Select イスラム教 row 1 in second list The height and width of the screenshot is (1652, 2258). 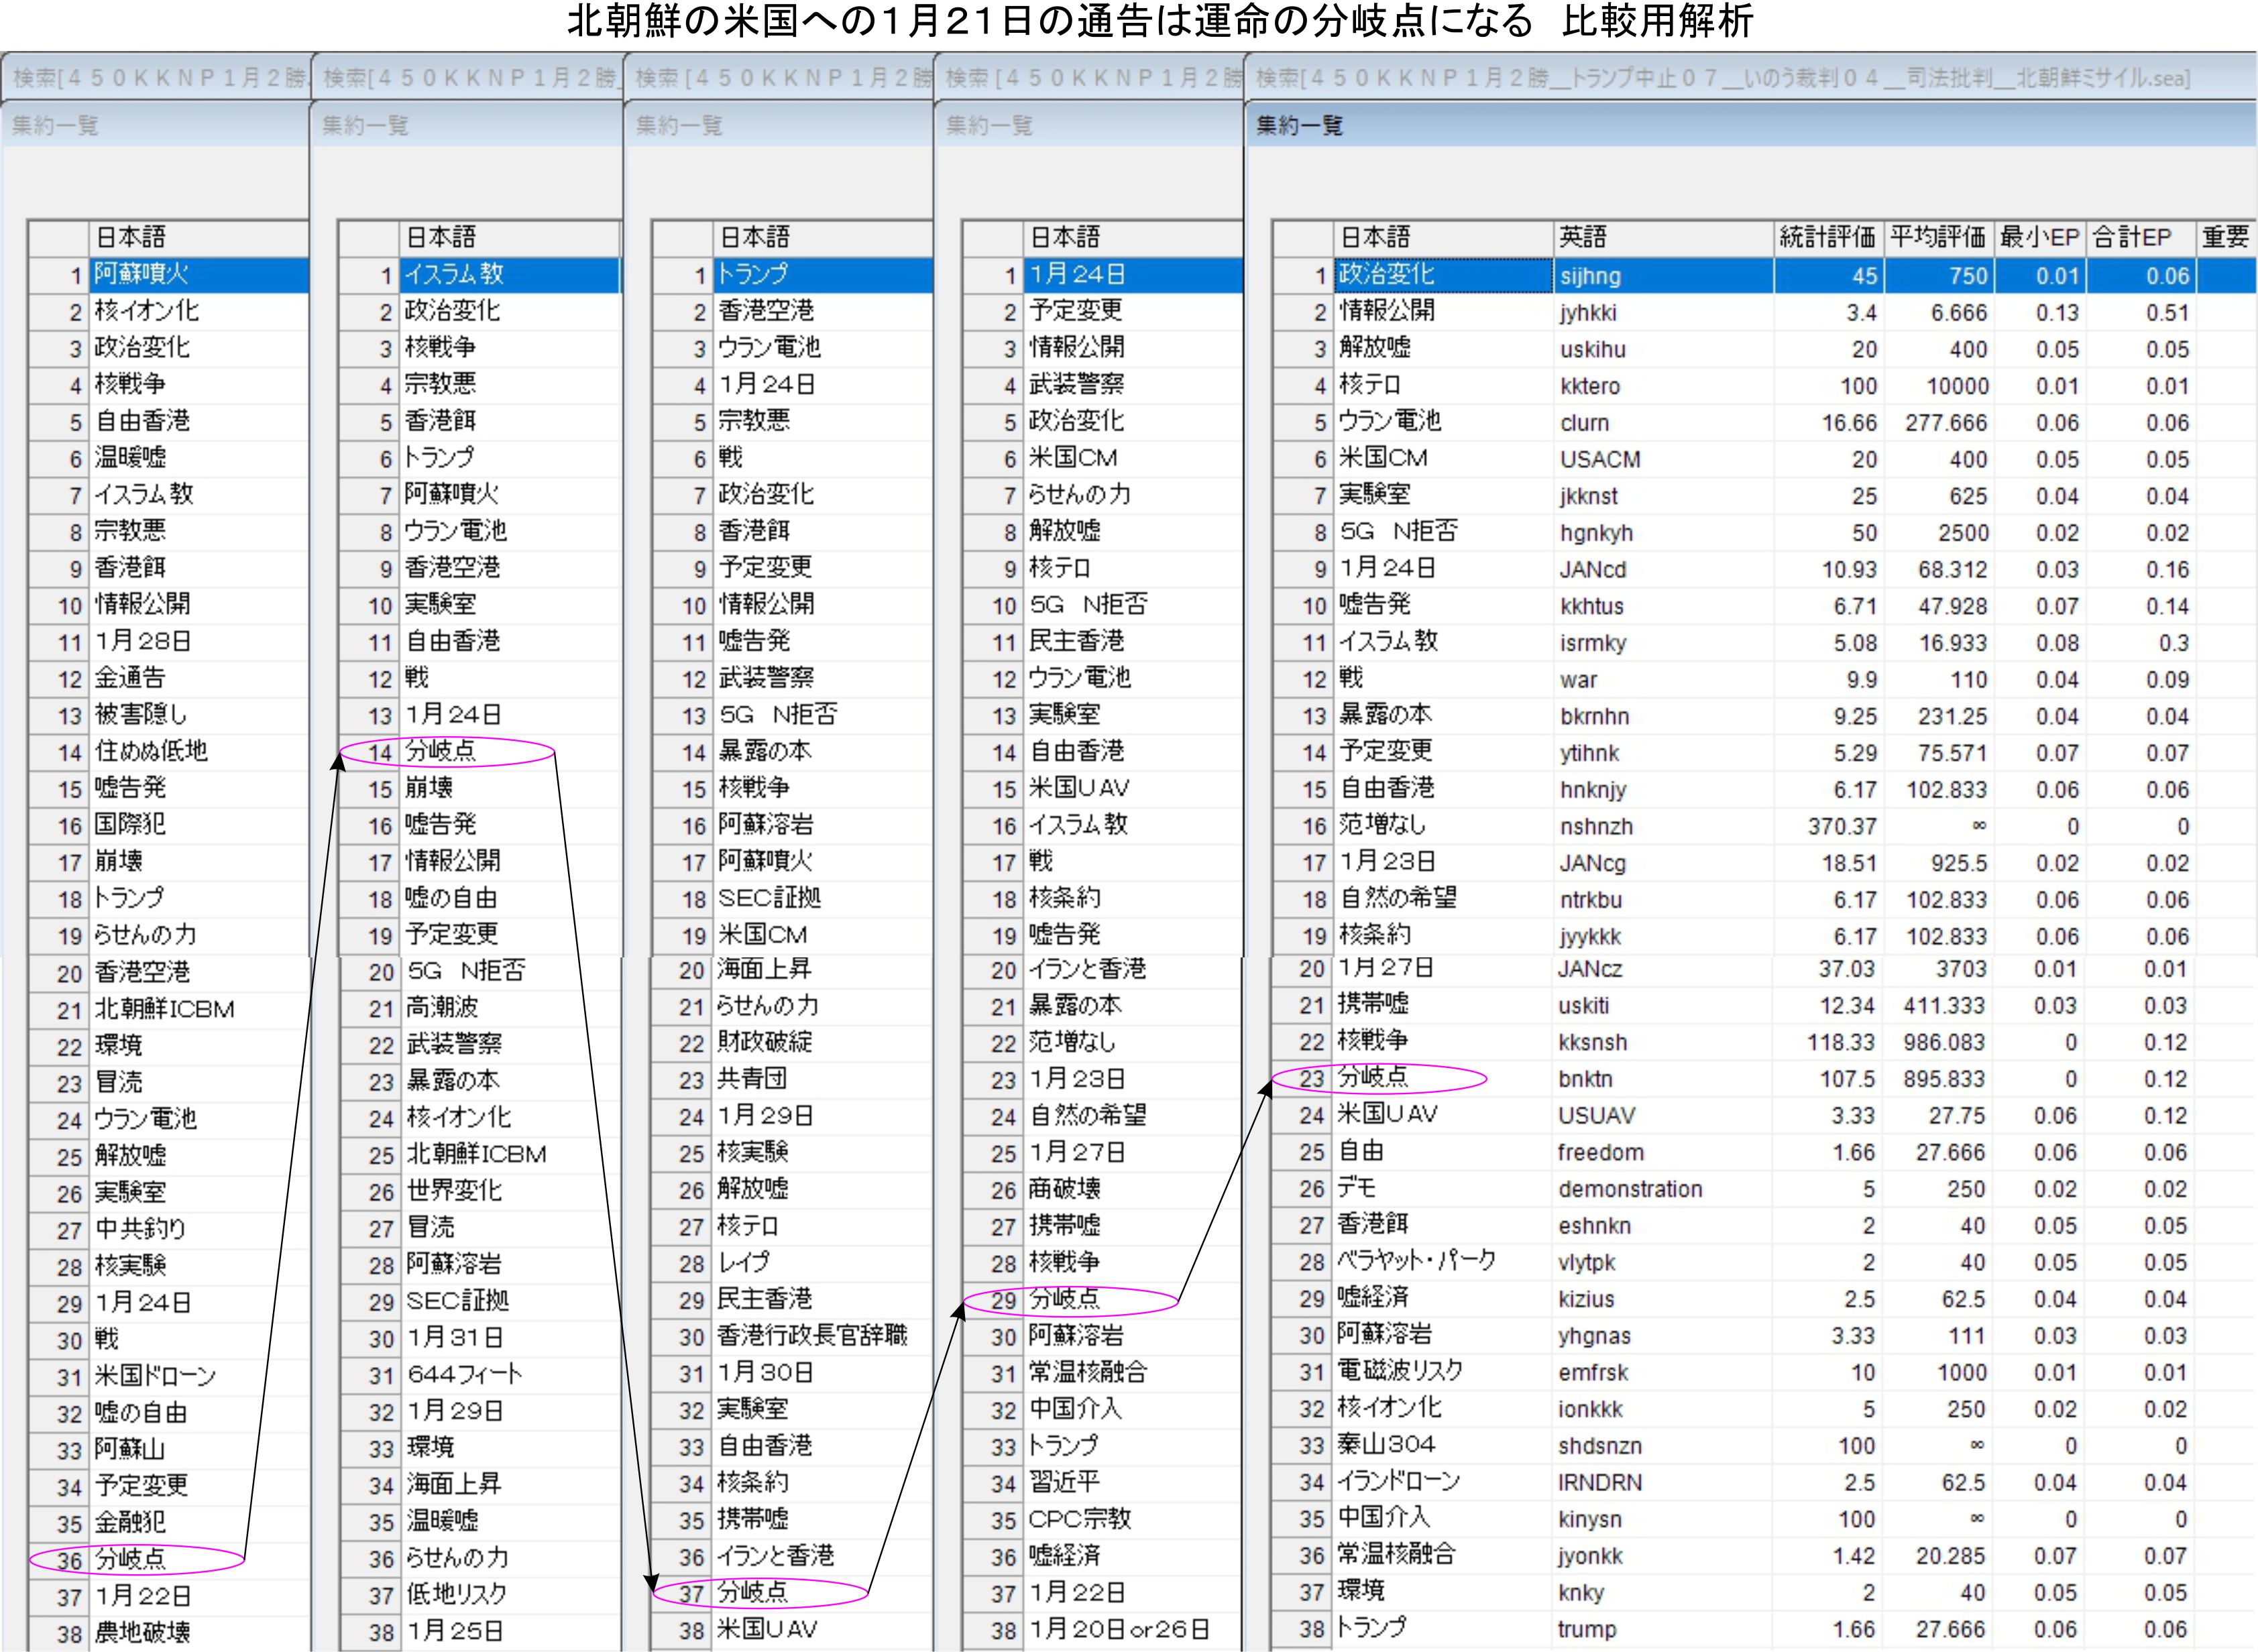click(453, 275)
